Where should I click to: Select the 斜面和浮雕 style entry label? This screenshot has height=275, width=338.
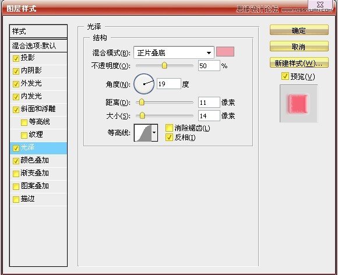pos(38,109)
